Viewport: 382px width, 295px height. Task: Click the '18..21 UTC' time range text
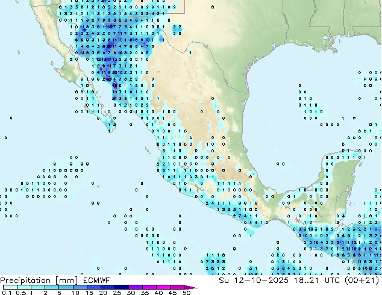[317, 281]
